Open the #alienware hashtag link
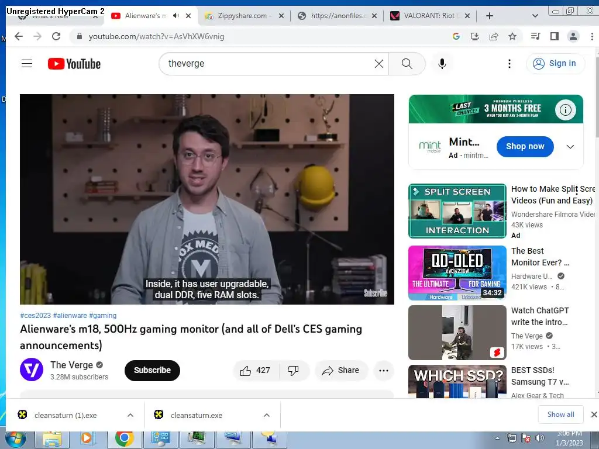Viewport: 599px width, 449px height. click(x=70, y=315)
